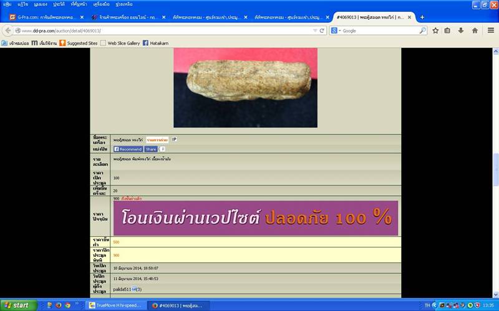Open the search engine dropdown next to Google

[x=336, y=30]
